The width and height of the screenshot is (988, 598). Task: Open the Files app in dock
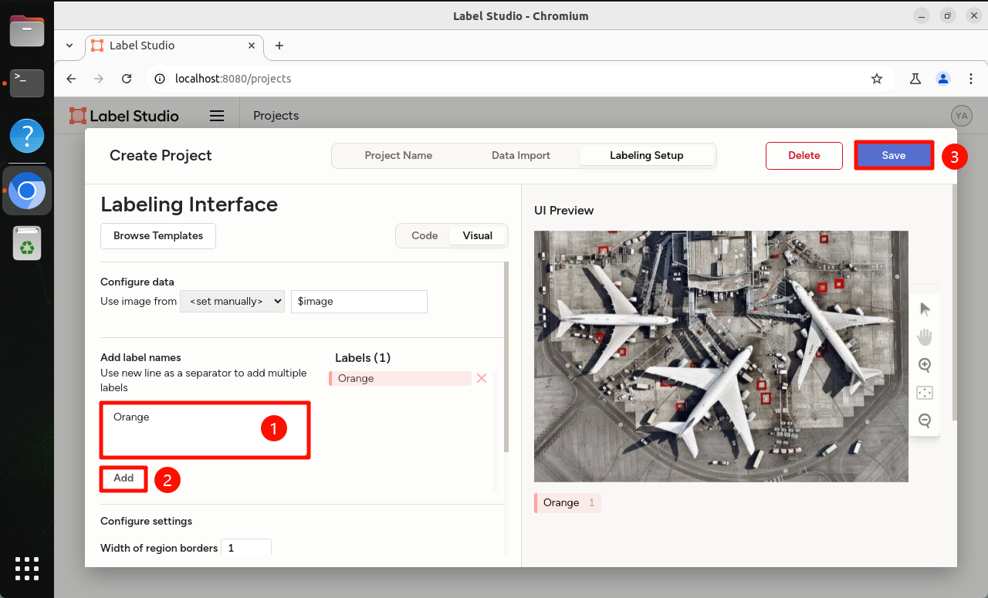tap(27, 31)
